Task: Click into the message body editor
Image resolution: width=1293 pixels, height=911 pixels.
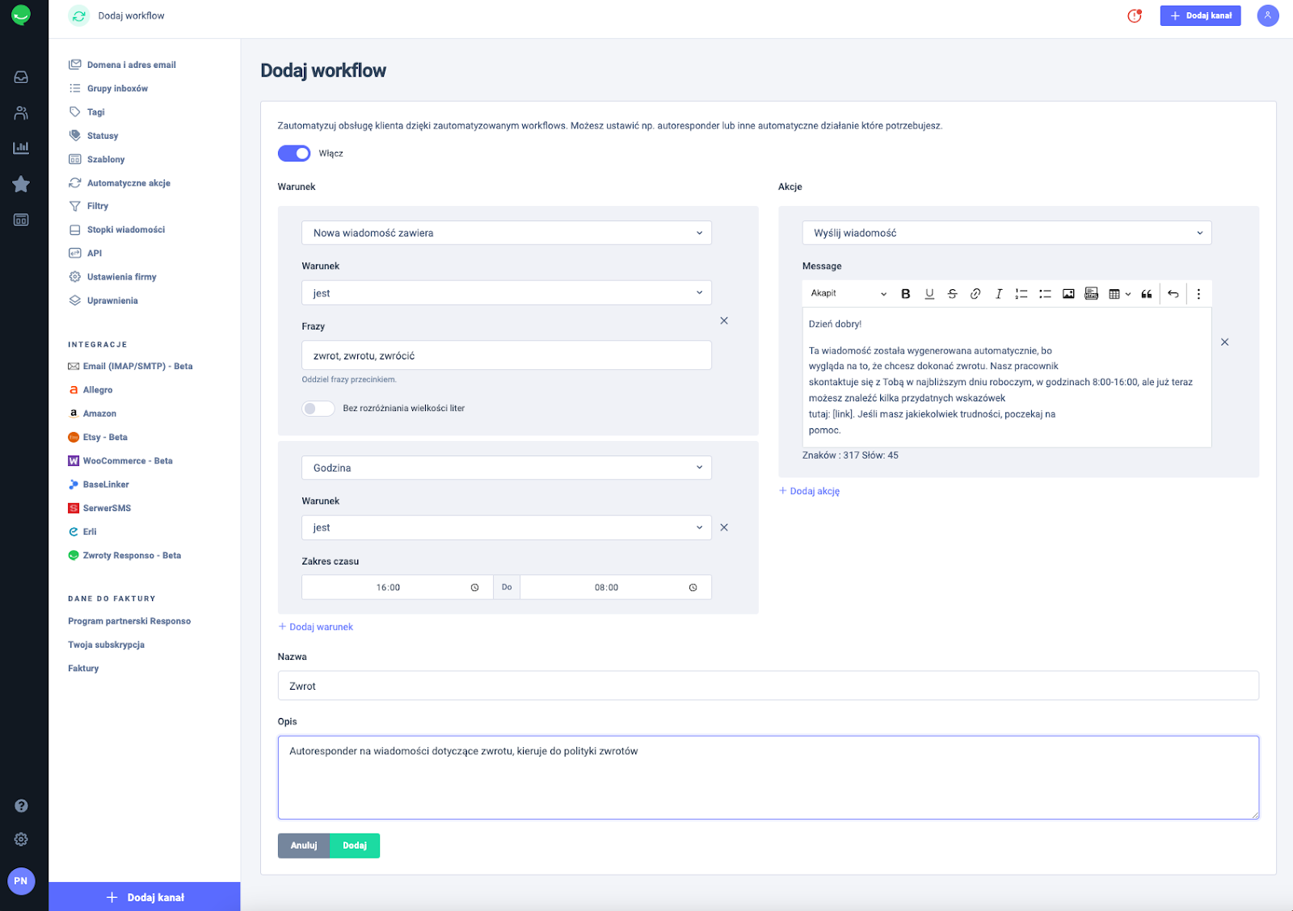Action: tap(1007, 377)
